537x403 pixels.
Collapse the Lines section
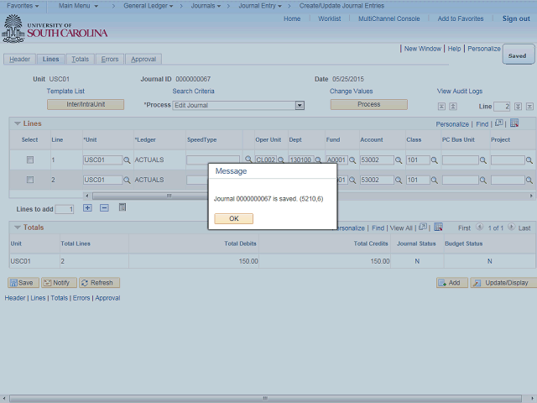17,123
